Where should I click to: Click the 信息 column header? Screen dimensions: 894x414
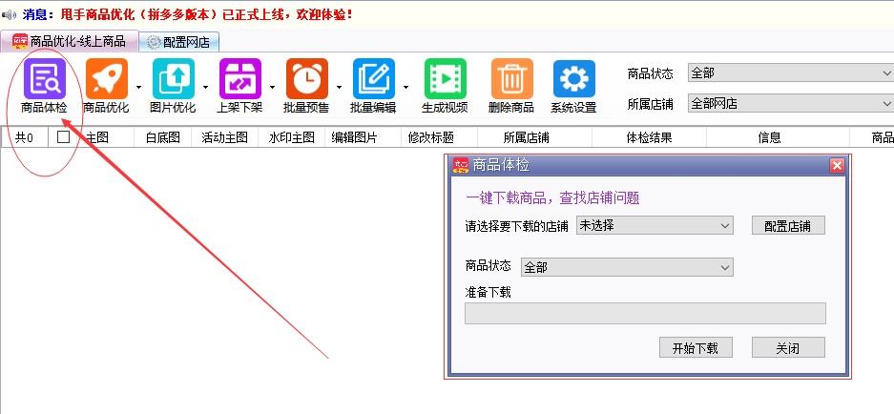click(x=779, y=137)
